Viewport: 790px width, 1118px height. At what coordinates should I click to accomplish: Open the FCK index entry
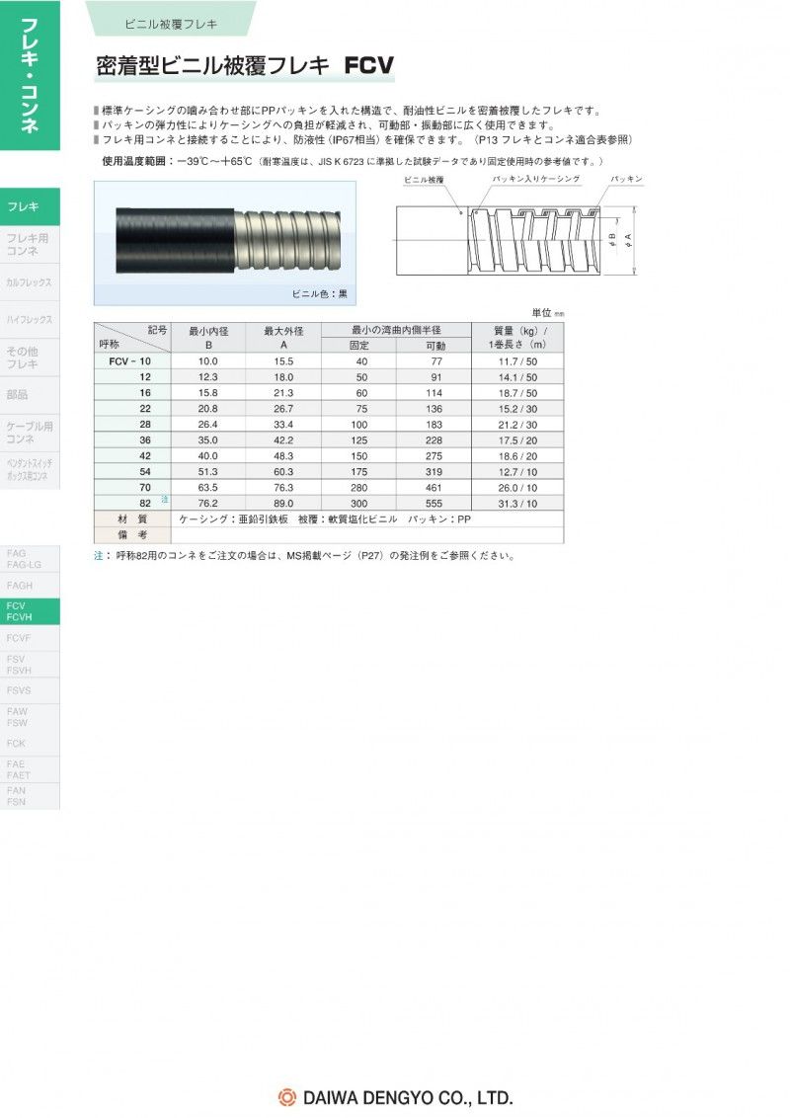pos(30,743)
